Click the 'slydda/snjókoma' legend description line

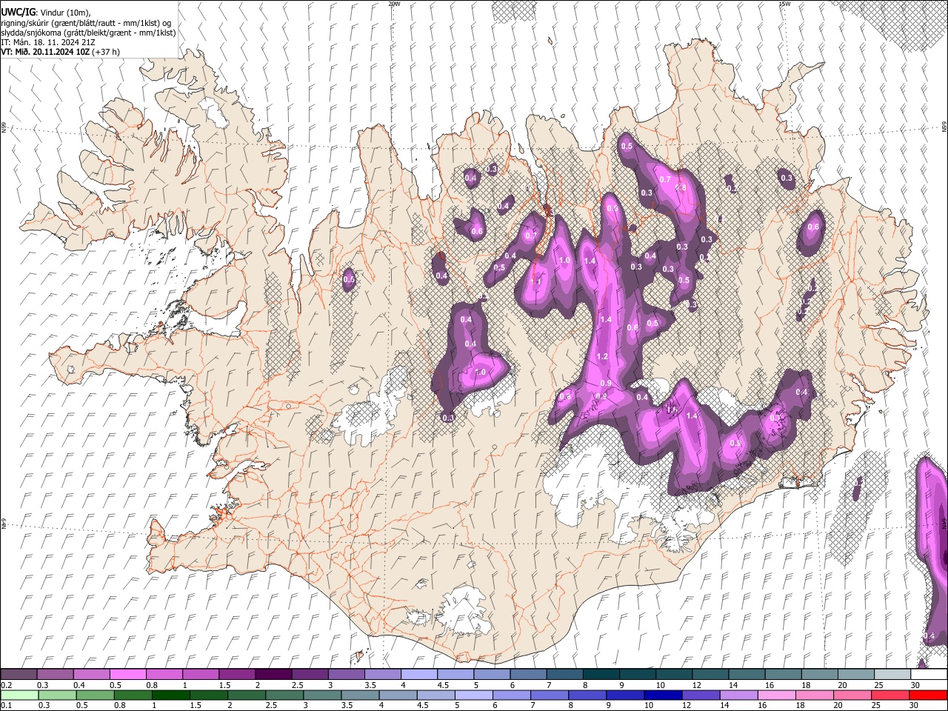(88, 33)
